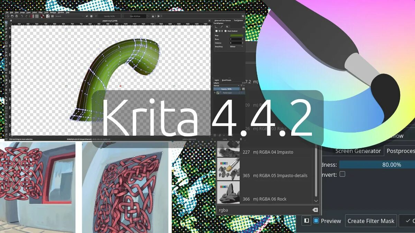Click the Rows spinbox field
415x233 pixels.
coord(236,39)
